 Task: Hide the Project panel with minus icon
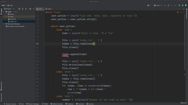[x=33, y=9]
